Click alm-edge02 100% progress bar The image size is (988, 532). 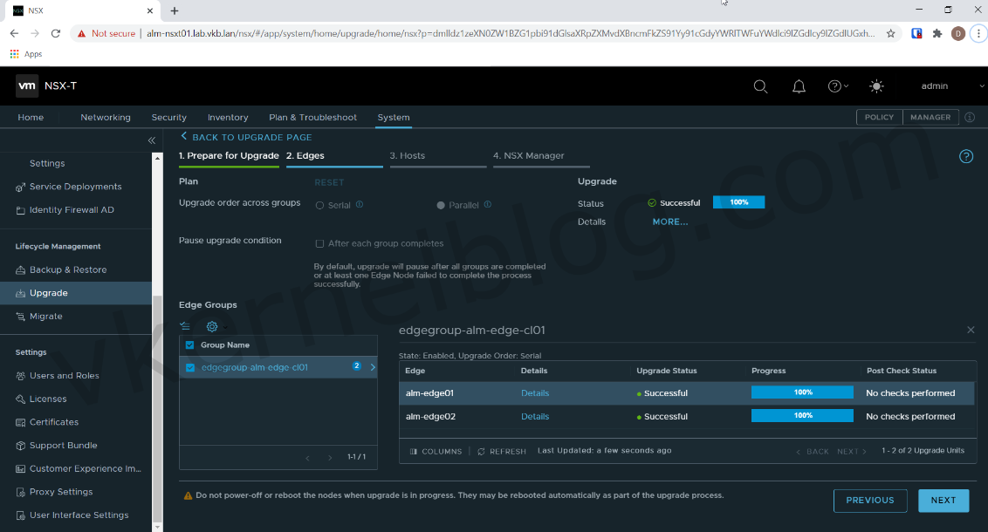point(802,417)
